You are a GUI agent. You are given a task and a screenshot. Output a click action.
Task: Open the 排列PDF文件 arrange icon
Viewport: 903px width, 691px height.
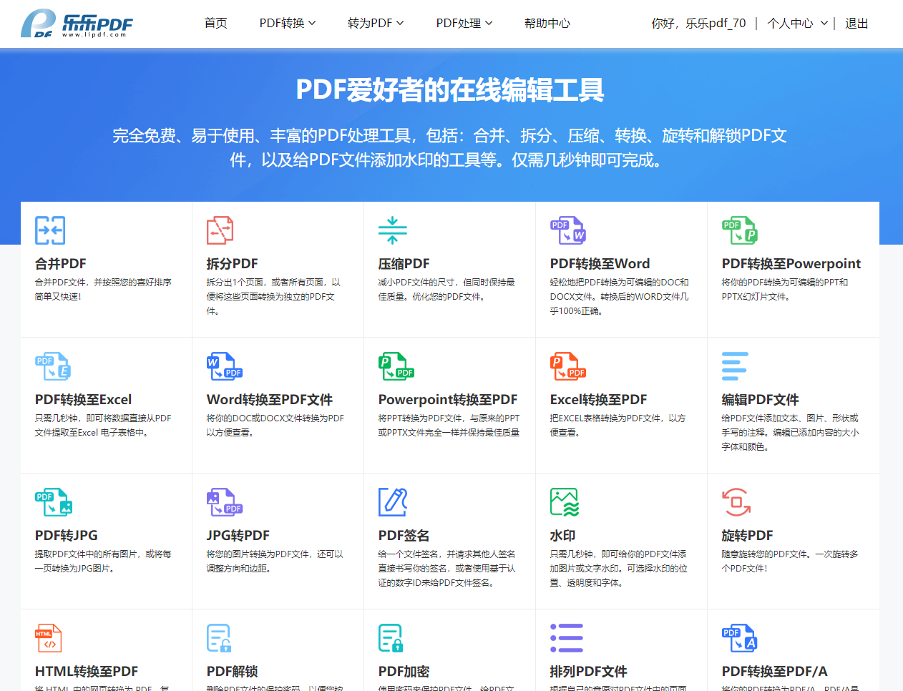(567, 638)
